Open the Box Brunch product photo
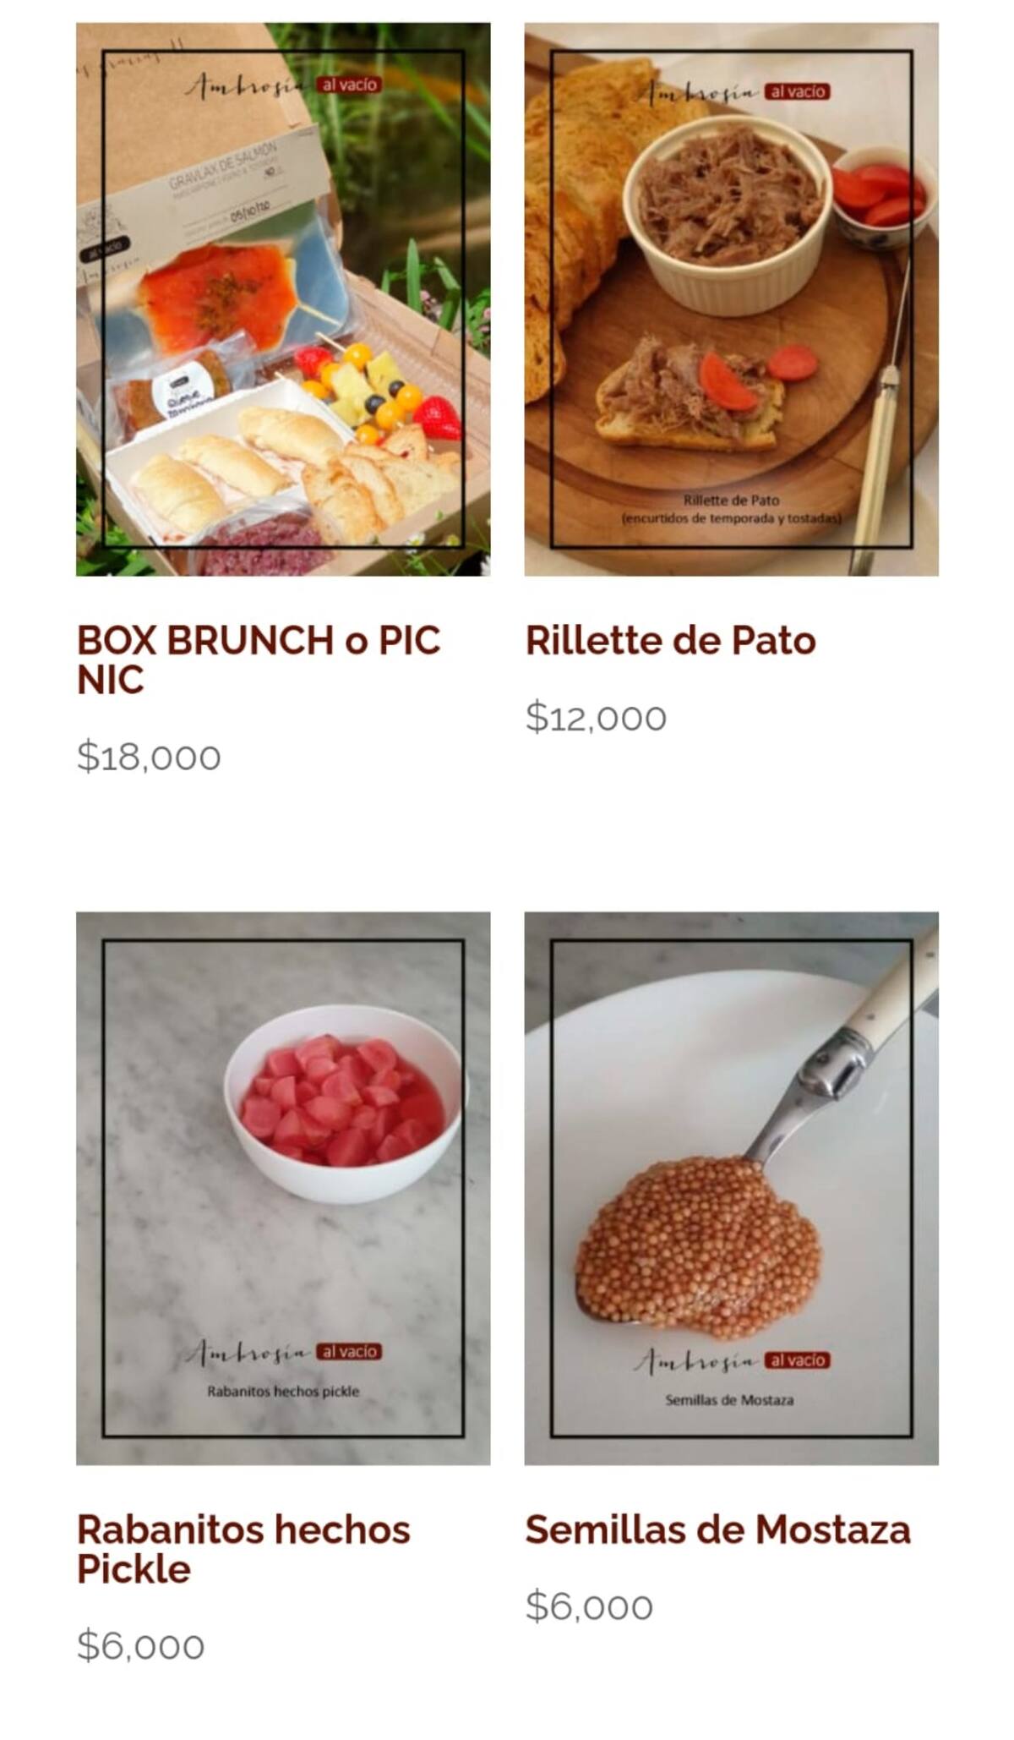Image resolution: width=1014 pixels, height=1740 pixels. tap(283, 299)
